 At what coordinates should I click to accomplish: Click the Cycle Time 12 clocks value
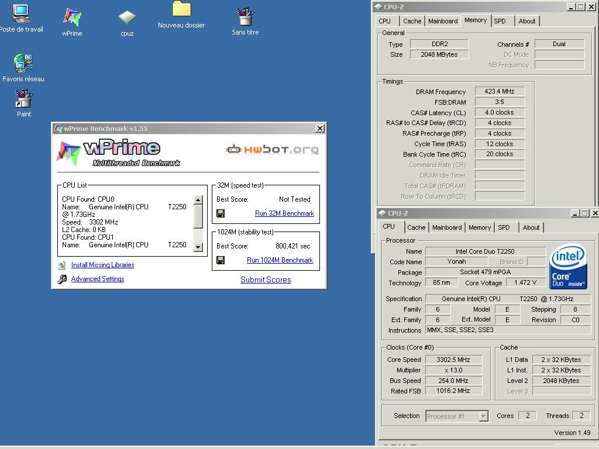500,144
